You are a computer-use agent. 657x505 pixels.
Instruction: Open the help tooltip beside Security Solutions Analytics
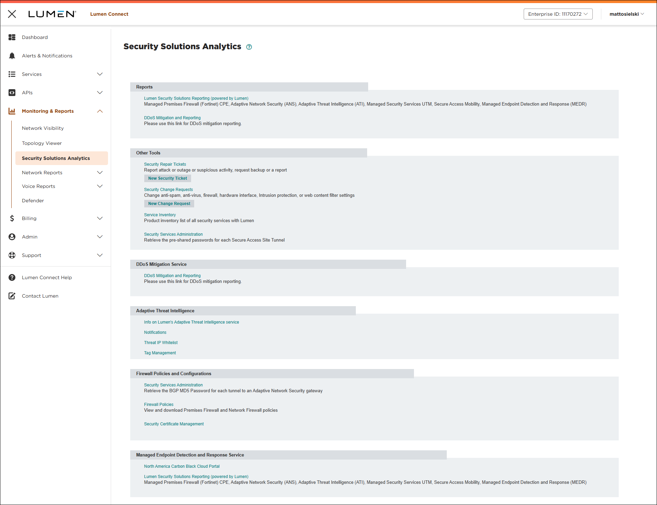click(x=249, y=47)
